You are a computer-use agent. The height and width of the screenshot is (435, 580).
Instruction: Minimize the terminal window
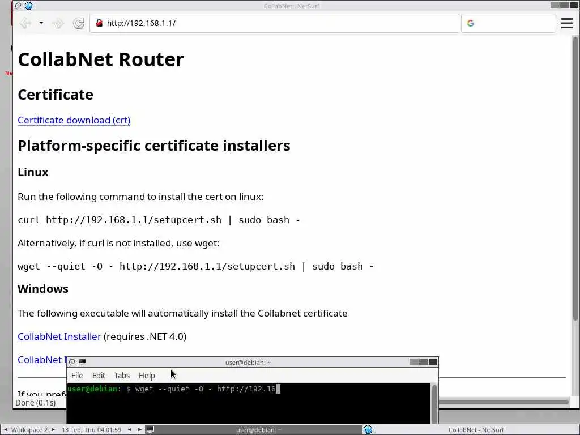click(x=414, y=362)
